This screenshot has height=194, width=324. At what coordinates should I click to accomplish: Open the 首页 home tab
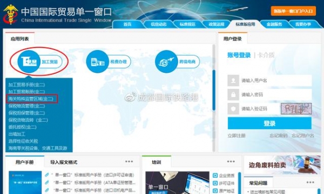coord(127,24)
